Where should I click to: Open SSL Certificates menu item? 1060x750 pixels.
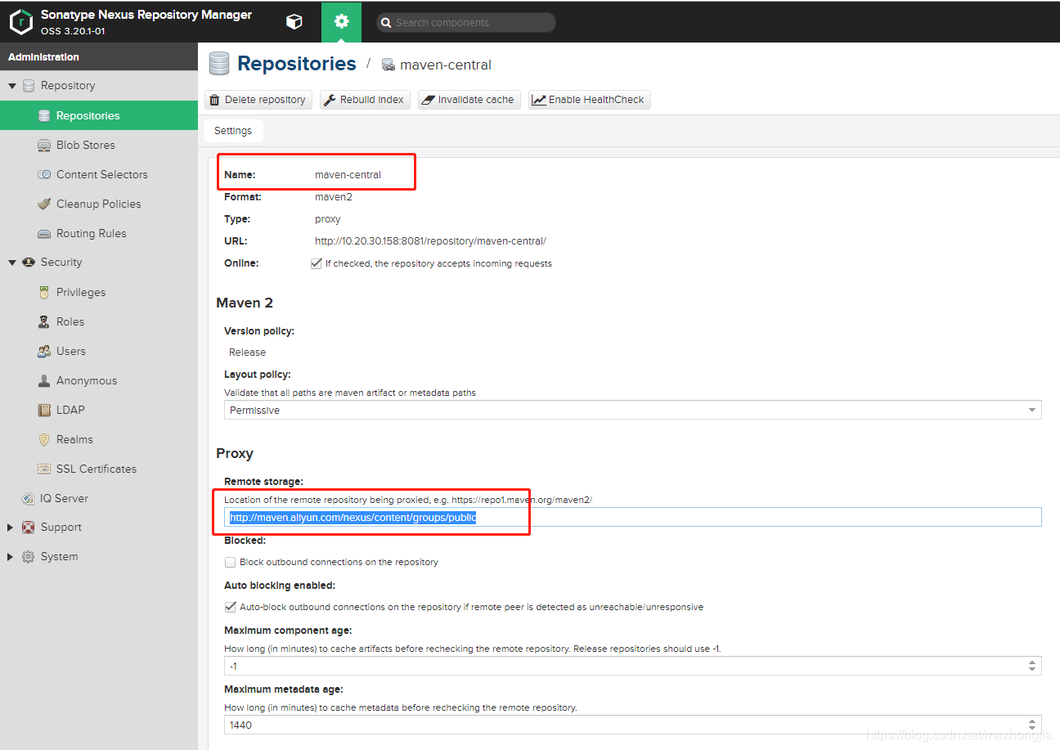click(x=98, y=469)
